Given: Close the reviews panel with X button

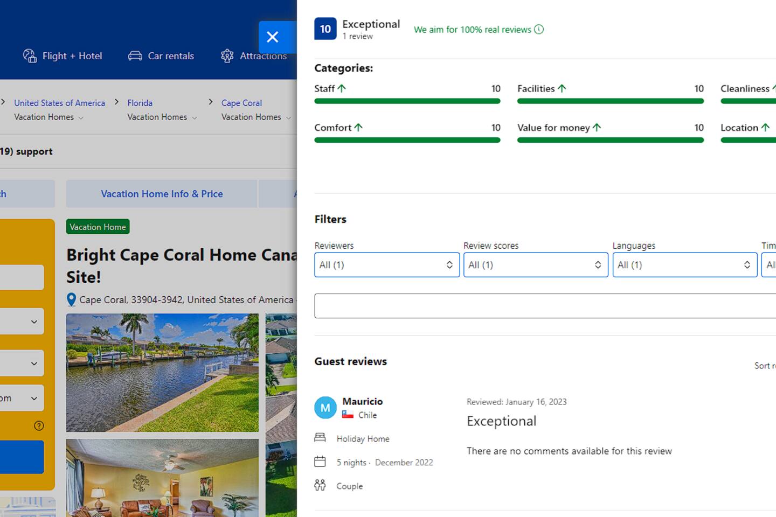Looking at the screenshot, I should click(x=273, y=37).
